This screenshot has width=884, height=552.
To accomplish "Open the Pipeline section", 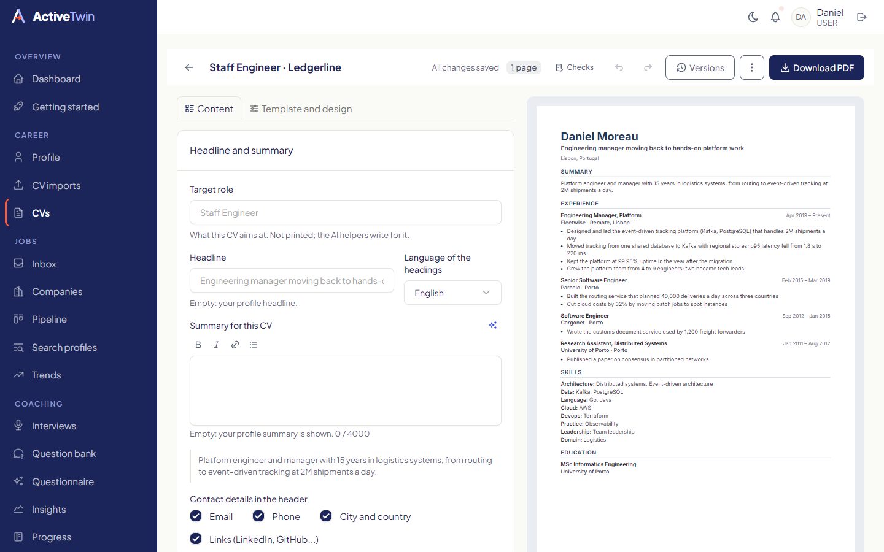I will (79, 319).
